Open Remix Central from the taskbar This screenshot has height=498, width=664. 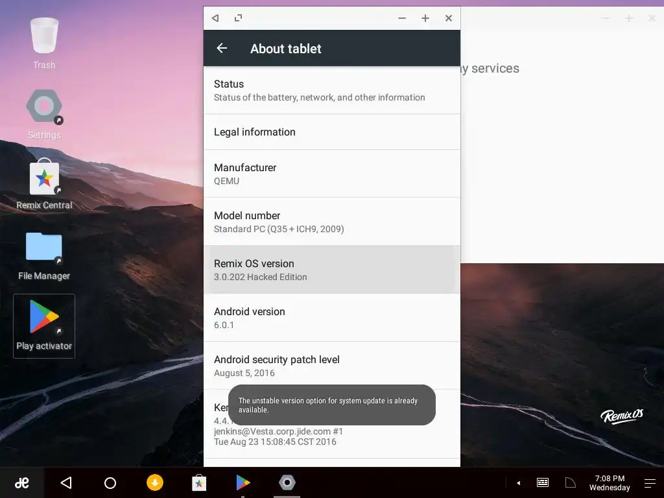(x=199, y=482)
